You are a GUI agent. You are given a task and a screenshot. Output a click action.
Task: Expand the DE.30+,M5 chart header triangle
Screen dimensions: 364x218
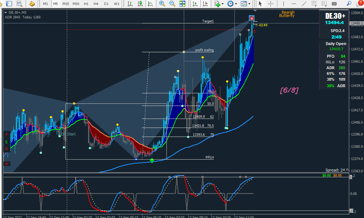[x=5, y=13]
